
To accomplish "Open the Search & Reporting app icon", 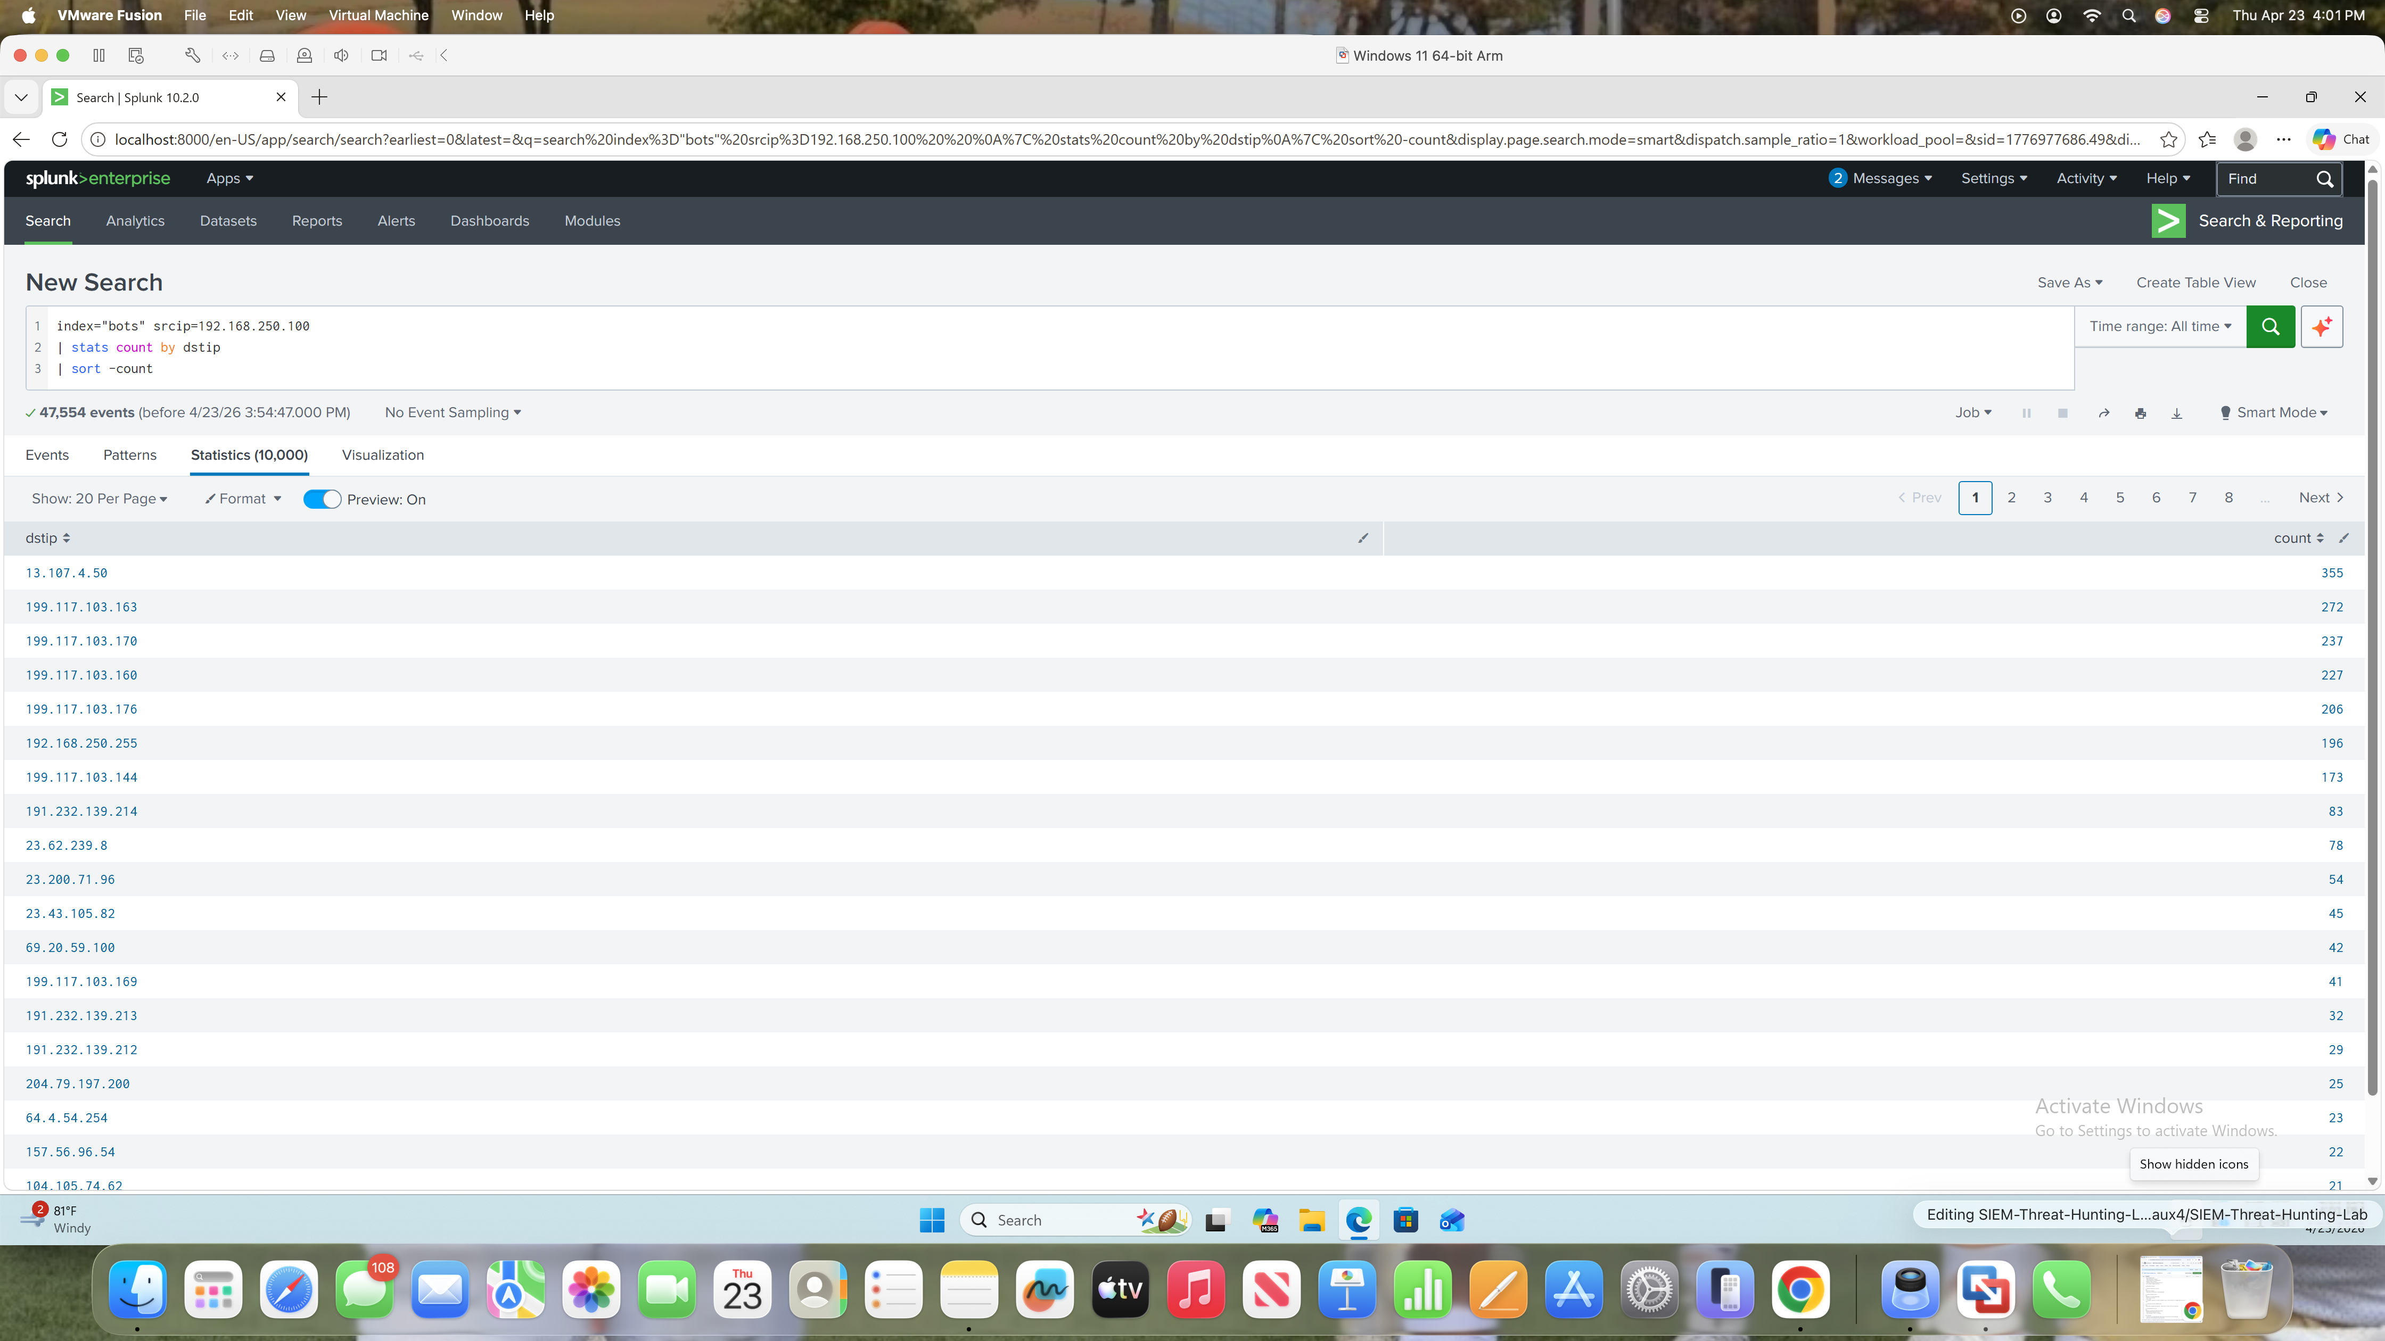I will coord(2168,221).
